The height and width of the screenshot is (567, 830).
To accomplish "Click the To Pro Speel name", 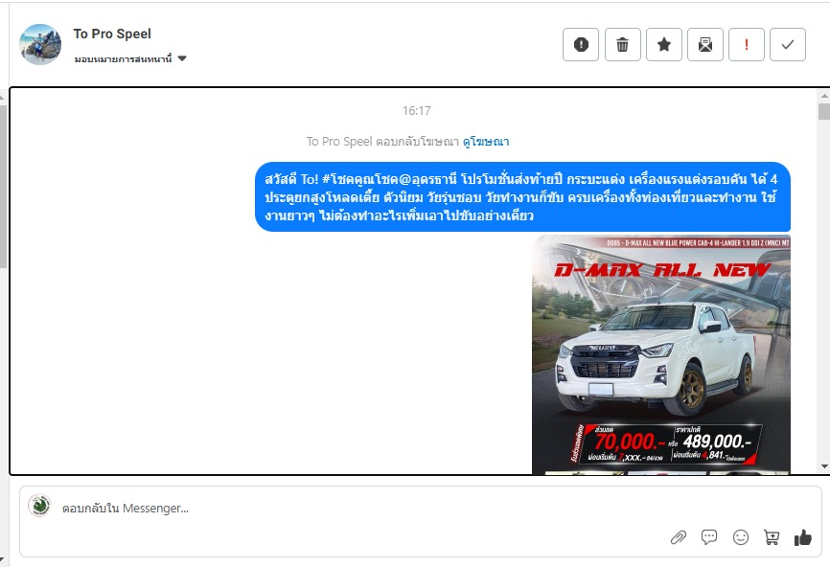I will click(x=112, y=34).
